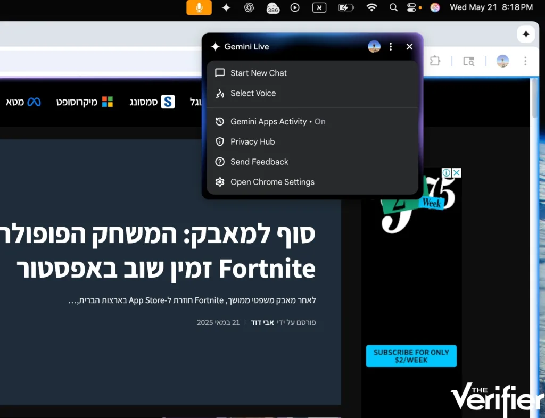This screenshot has width=545, height=418.
Task: Click the Gemini sparkle button in Chrome corner
Action: 525,34
